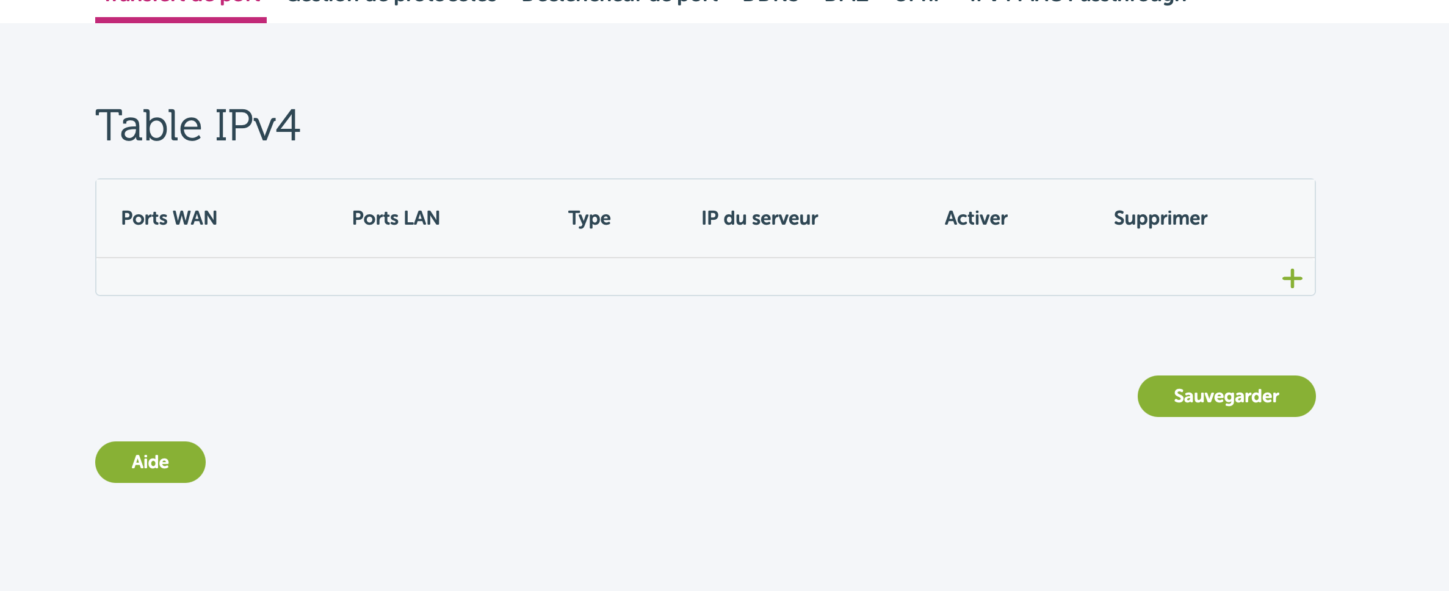Click the Supprimer column header
The image size is (1449, 591).
[x=1160, y=218]
